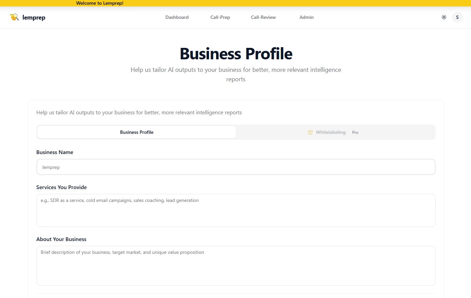
Task: Click the lemprep brand name text
Action: point(34,18)
